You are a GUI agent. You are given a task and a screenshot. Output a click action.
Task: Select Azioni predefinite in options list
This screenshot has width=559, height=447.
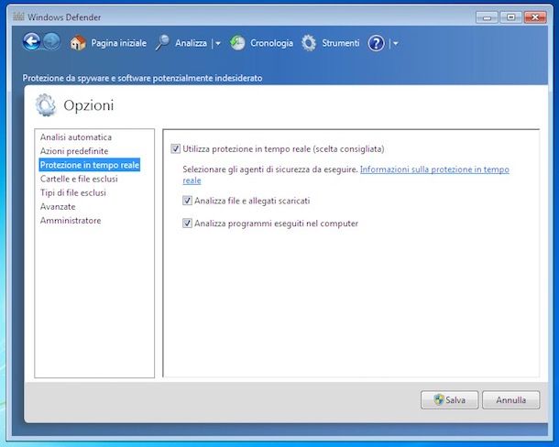pyautogui.click(x=74, y=151)
